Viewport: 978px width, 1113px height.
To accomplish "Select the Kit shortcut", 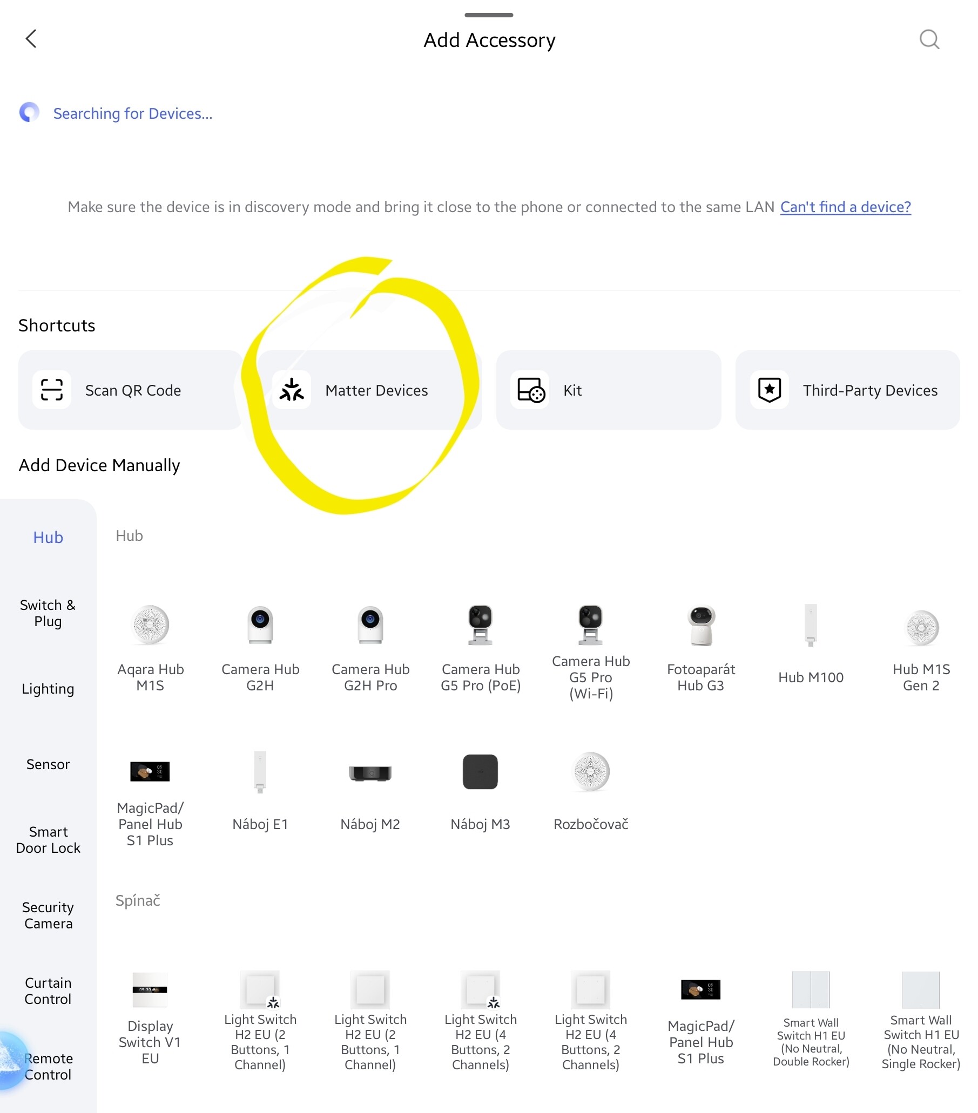I will [608, 390].
